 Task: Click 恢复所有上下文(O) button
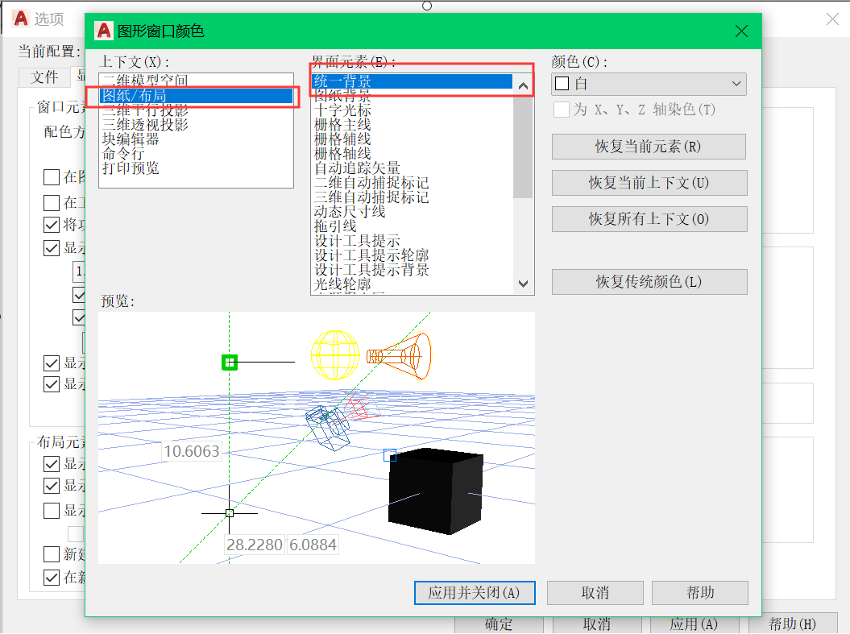649,219
